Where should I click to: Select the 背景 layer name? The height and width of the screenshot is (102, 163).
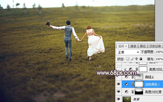pos(136,99)
